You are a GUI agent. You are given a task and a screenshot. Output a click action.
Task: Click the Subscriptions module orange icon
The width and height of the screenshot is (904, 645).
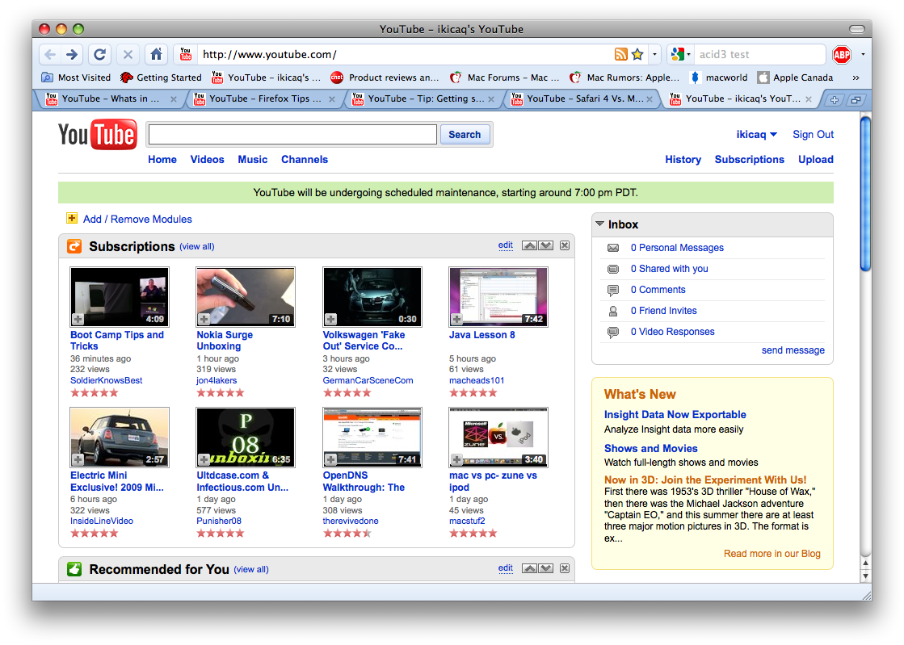74,246
